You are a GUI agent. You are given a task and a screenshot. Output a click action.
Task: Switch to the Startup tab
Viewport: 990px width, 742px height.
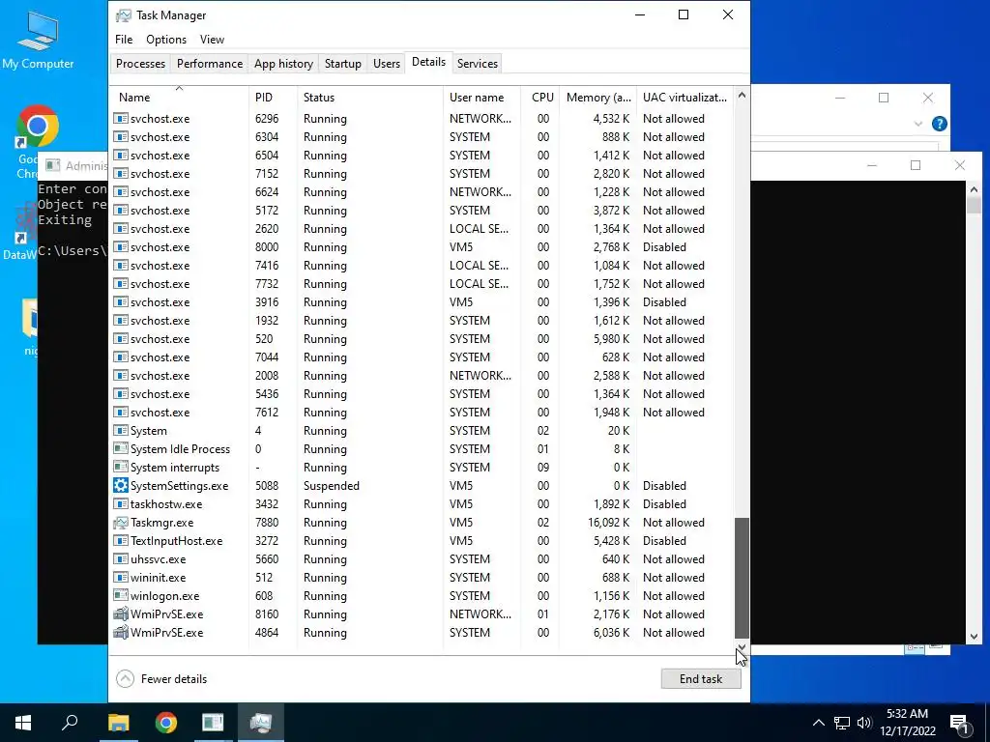tap(343, 64)
